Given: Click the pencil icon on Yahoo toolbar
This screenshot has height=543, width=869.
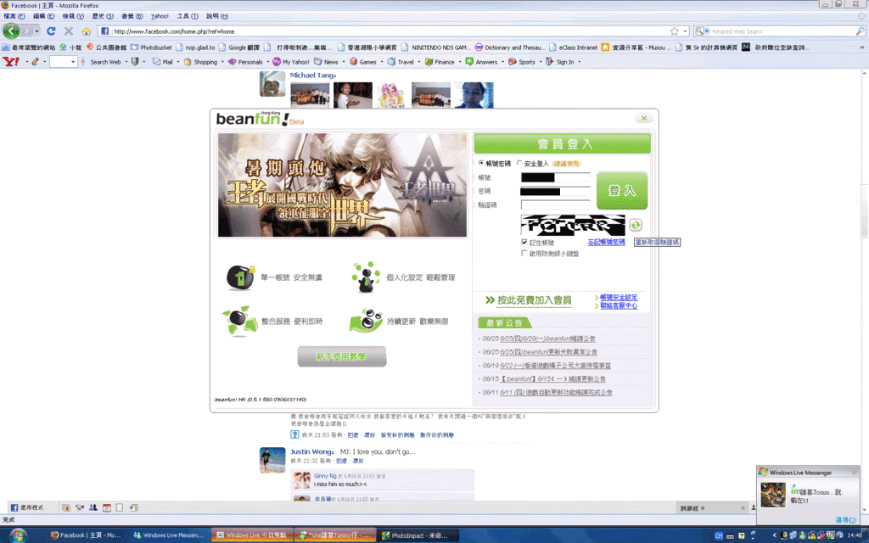Looking at the screenshot, I should (x=35, y=61).
